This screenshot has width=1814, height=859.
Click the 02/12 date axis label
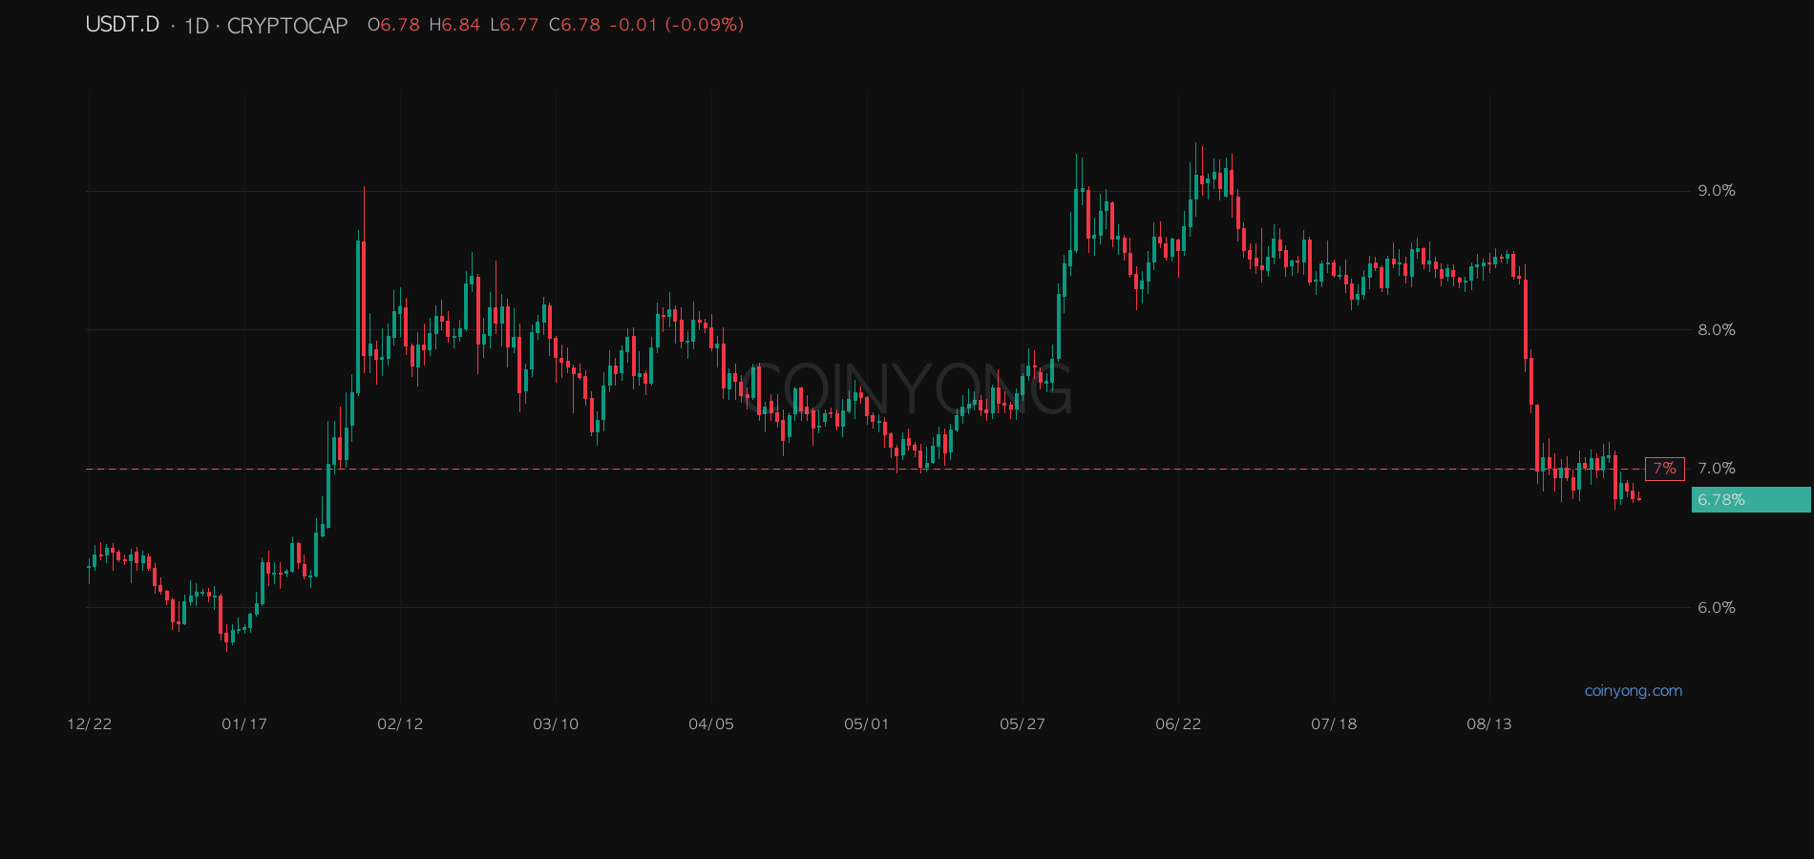click(x=400, y=724)
